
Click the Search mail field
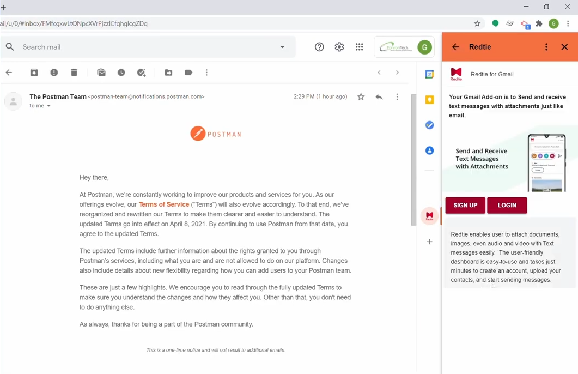[x=148, y=47]
